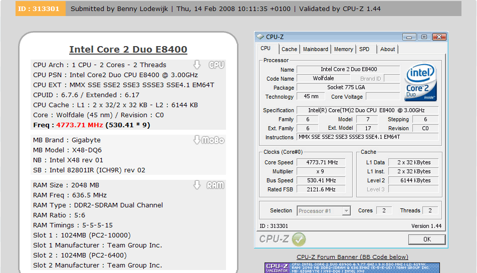The width and height of the screenshot is (477, 273).
Task: Click the Instructions field
Action: pos(367,137)
